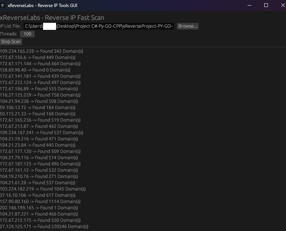
Task: Select result row 202.166.199.165 with 1 domain
Action: pos(39,208)
